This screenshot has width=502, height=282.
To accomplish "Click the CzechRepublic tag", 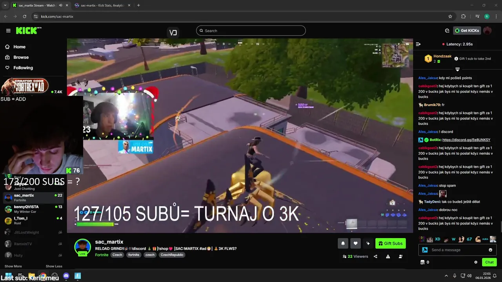I will tap(172, 255).
